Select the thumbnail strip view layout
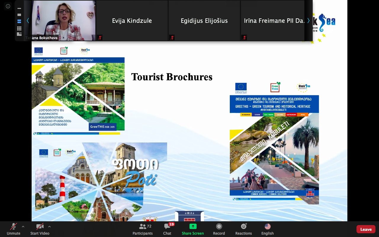 (19, 21)
